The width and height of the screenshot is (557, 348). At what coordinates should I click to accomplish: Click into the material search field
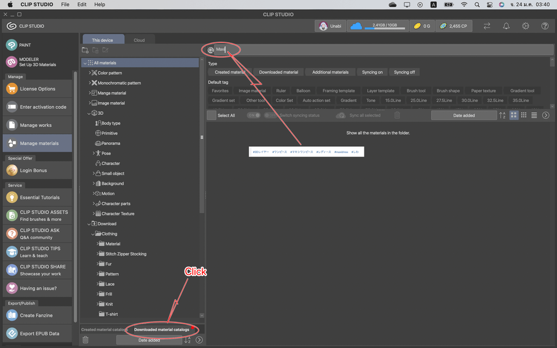(384, 50)
